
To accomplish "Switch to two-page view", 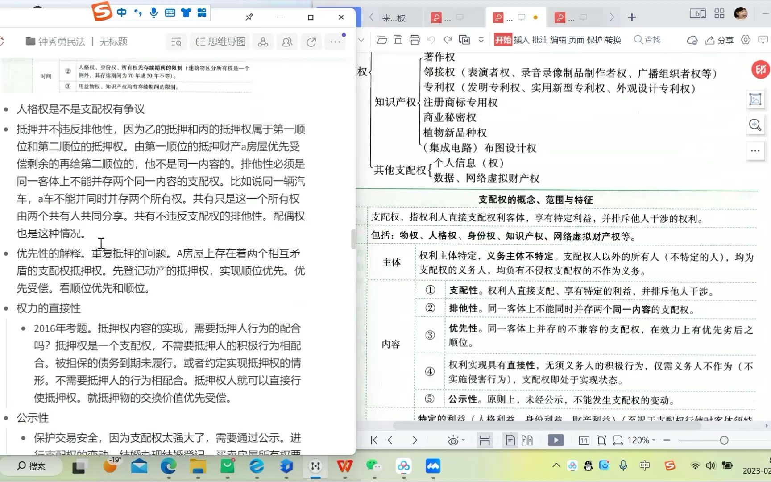I will point(527,440).
